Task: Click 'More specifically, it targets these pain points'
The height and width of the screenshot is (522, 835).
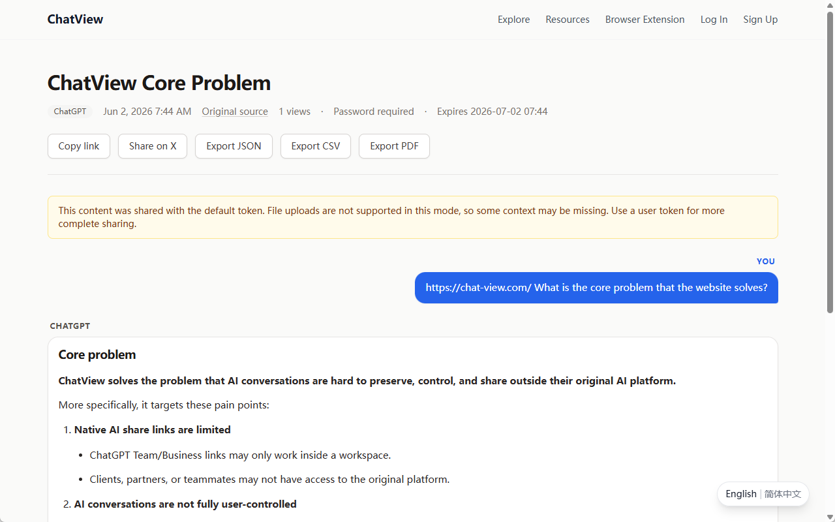Action: click(x=164, y=405)
